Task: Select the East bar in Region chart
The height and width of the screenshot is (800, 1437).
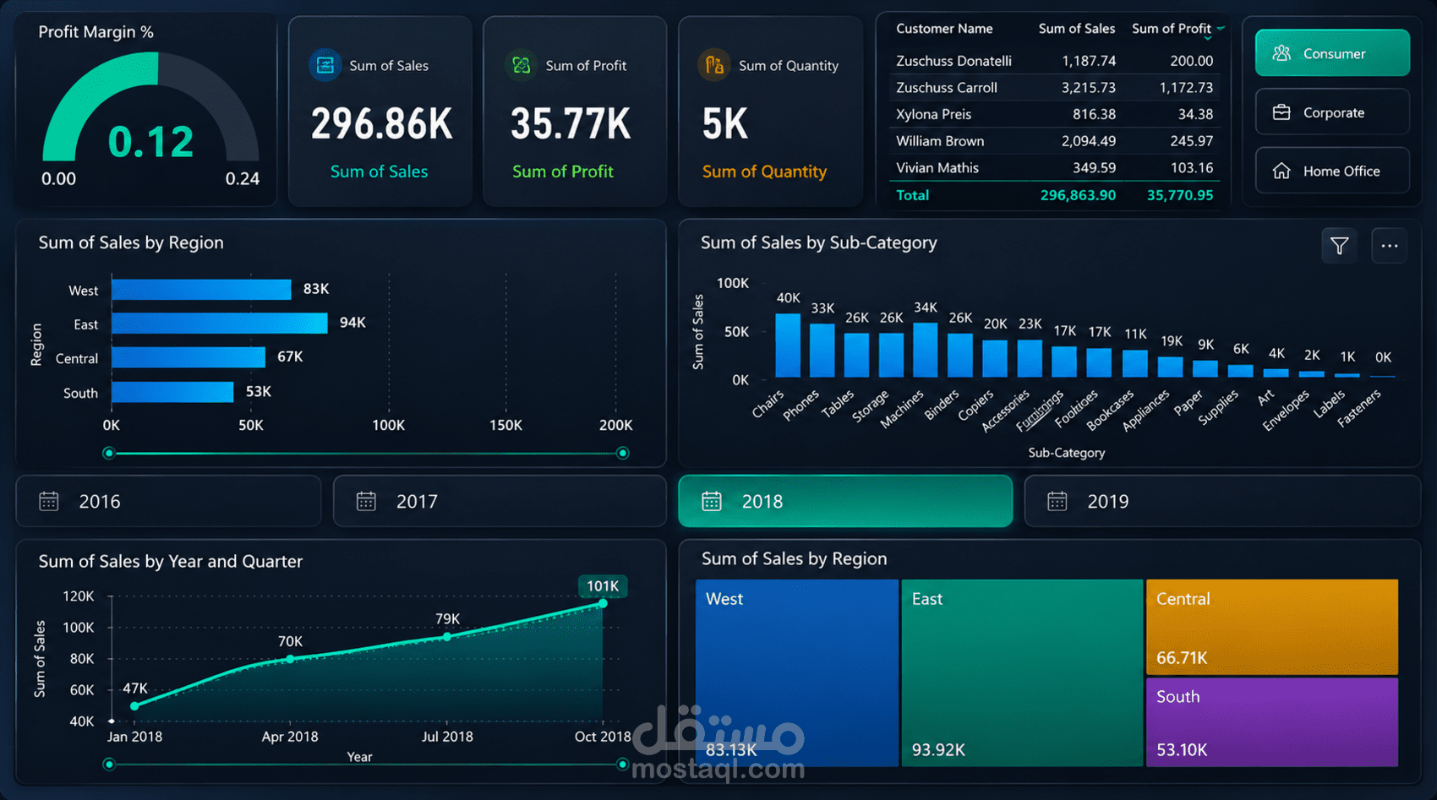Action: tap(220, 324)
